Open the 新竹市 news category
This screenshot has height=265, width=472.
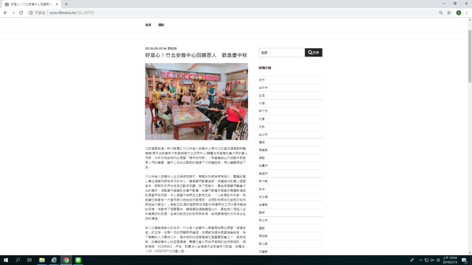click(x=263, y=111)
